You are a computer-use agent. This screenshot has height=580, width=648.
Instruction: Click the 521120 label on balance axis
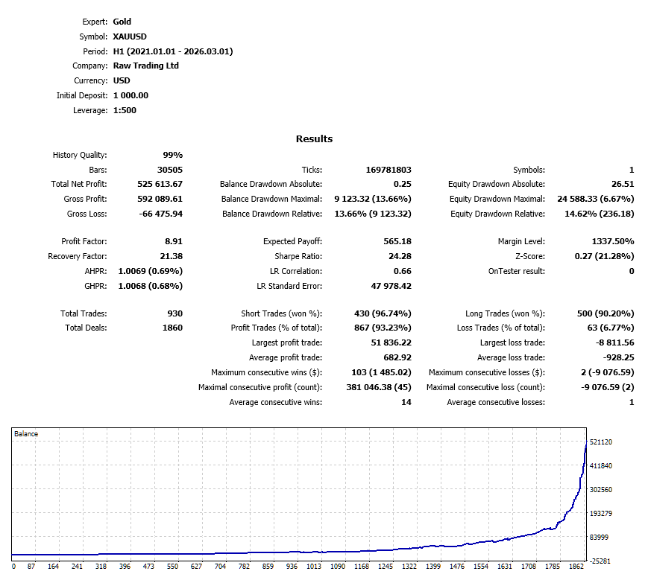click(601, 442)
